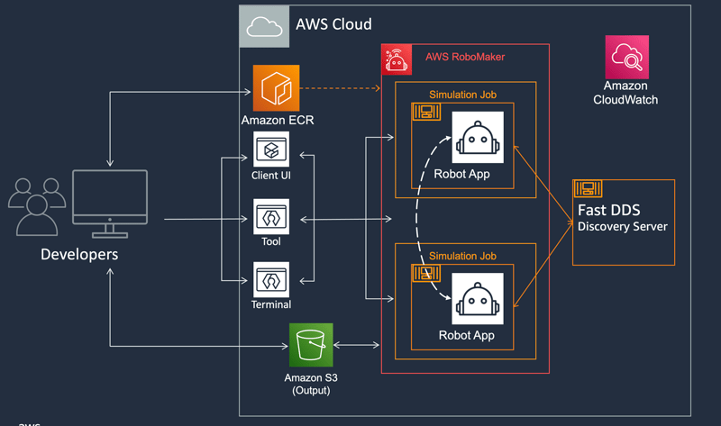
Task: Click the 'AWS RoboMaker' label
Action: click(465, 57)
